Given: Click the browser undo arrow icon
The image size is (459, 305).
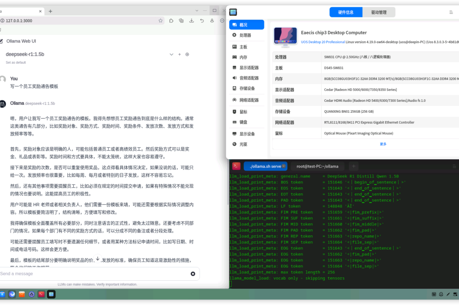Looking at the screenshot, I should [x=202, y=21].
